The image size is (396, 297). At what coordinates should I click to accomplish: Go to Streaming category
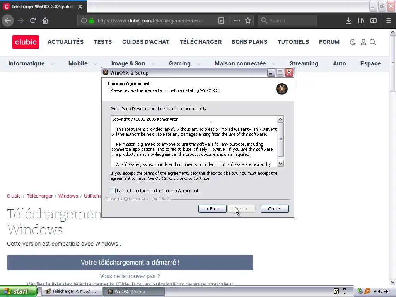304,63
